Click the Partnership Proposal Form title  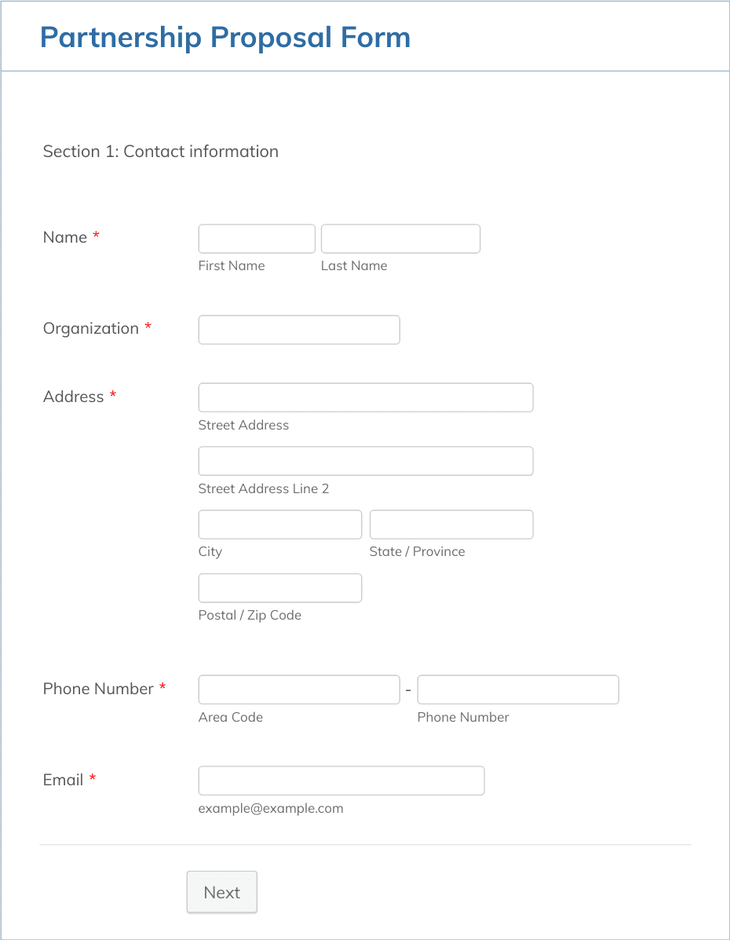225,37
